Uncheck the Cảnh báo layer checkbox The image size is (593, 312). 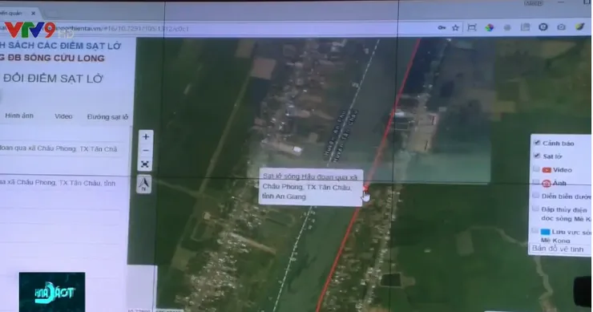pos(537,143)
